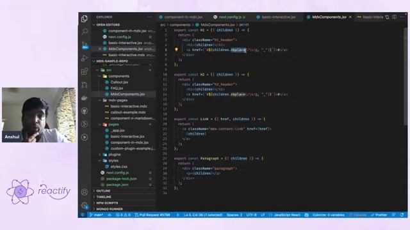The height and width of the screenshot is (230, 410).
Task: Open _app.jsx under pages
Action: click(x=118, y=130)
